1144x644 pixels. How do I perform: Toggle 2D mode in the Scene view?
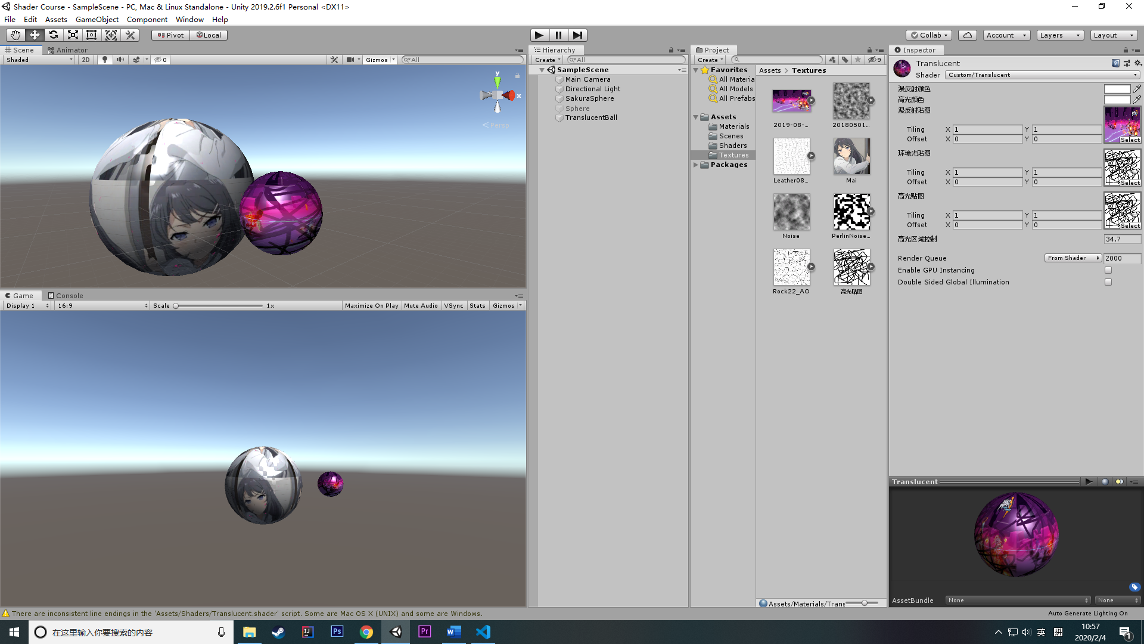[x=85, y=60]
